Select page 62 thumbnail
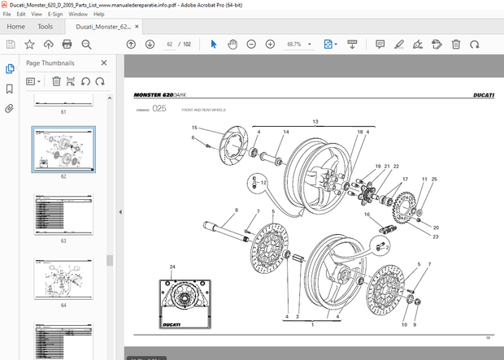Image resolution: width=504 pixels, height=360 pixels. tap(63, 150)
